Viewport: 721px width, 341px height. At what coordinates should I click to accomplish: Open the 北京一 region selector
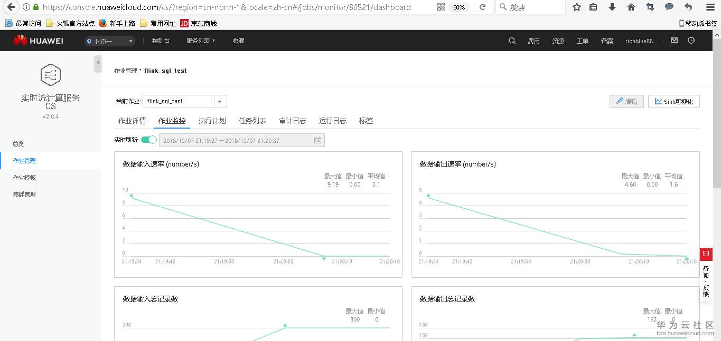109,41
